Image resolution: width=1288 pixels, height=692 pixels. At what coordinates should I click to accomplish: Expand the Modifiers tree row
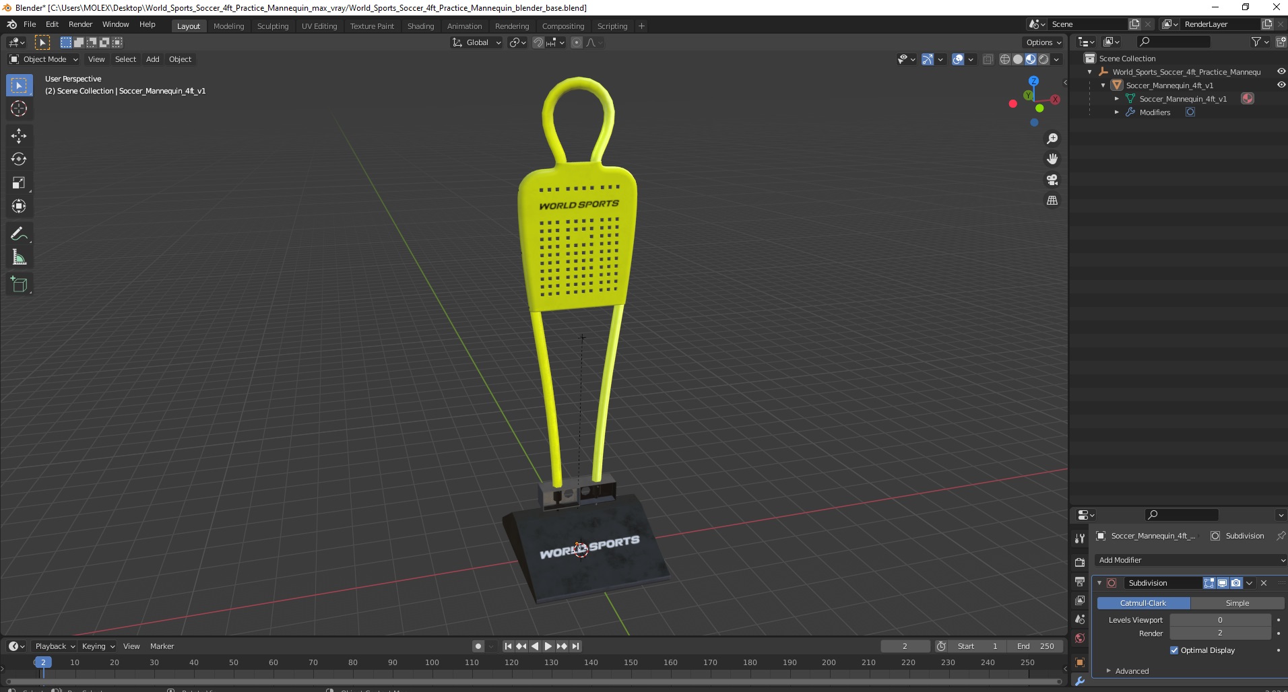pyautogui.click(x=1117, y=112)
